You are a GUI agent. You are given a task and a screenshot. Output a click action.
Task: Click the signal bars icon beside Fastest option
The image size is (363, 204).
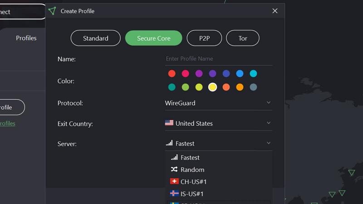click(174, 157)
